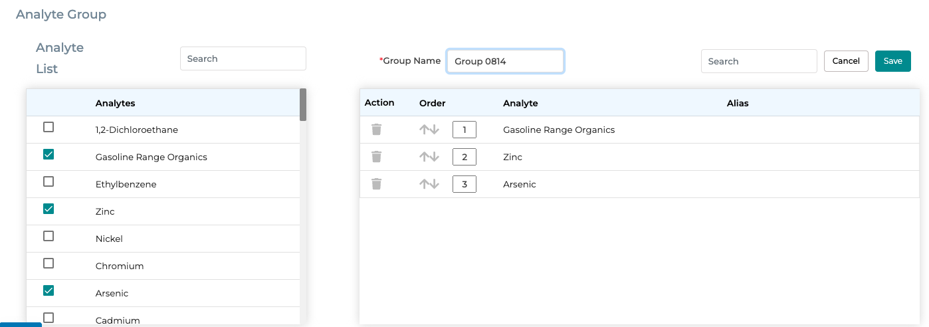The width and height of the screenshot is (929, 327).
Task: Click the analyte list scrollbar thumb
Action: 303,104
